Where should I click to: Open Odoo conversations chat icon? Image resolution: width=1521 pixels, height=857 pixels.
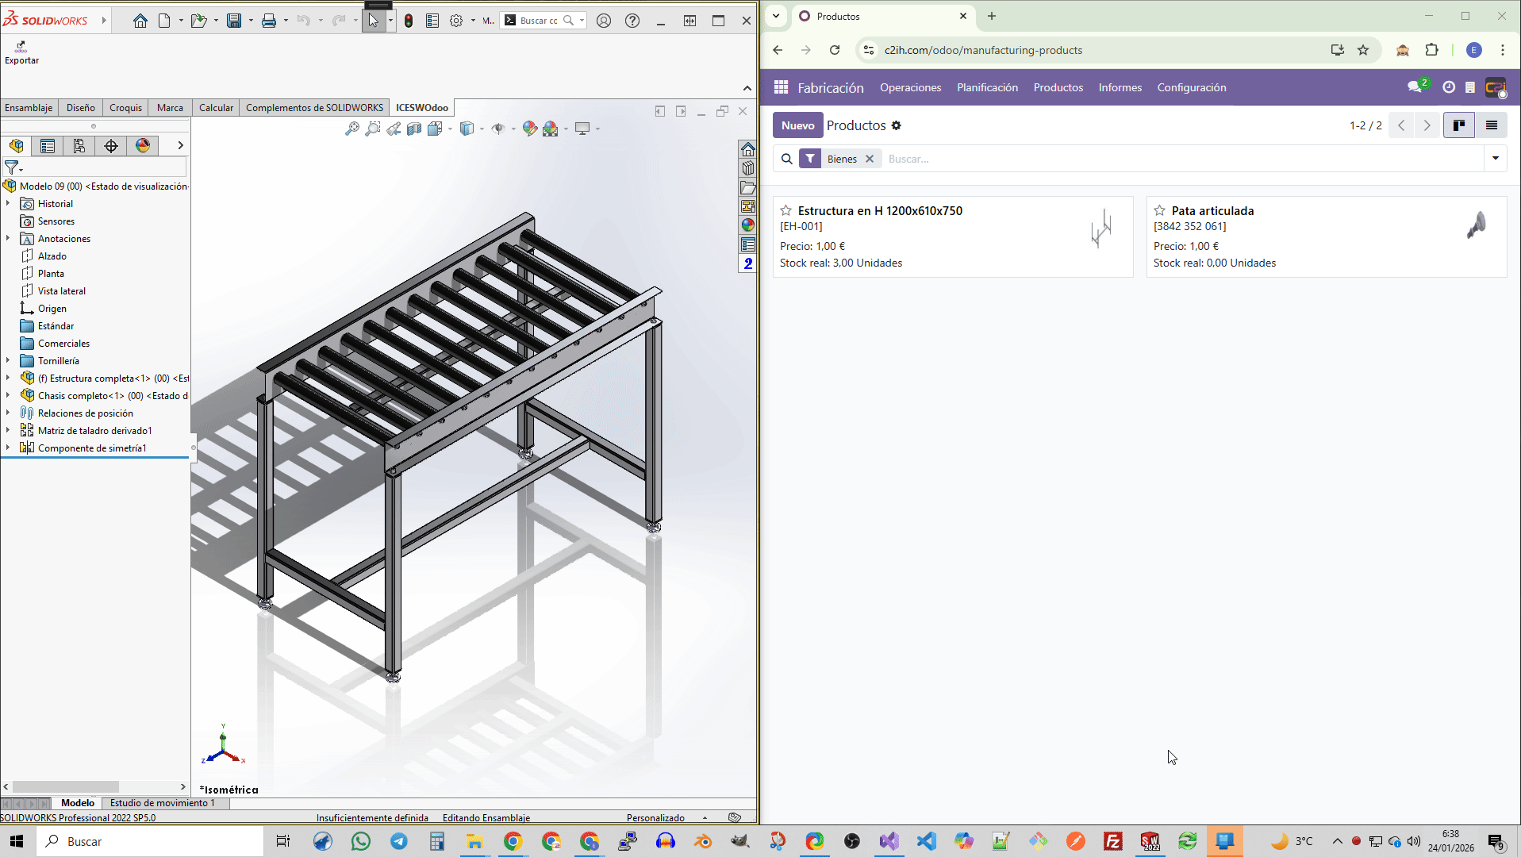click(x=1415, y=87)
